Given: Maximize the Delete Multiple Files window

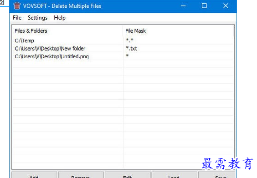Looking at the screenshot, I should point(204,6).
